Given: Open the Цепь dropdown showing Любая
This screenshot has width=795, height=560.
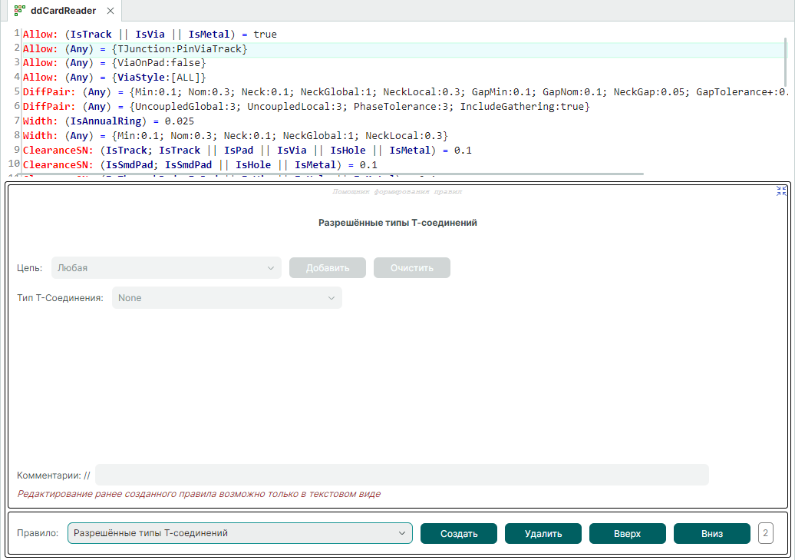Looking at the screenshot, I should [166, 268].
